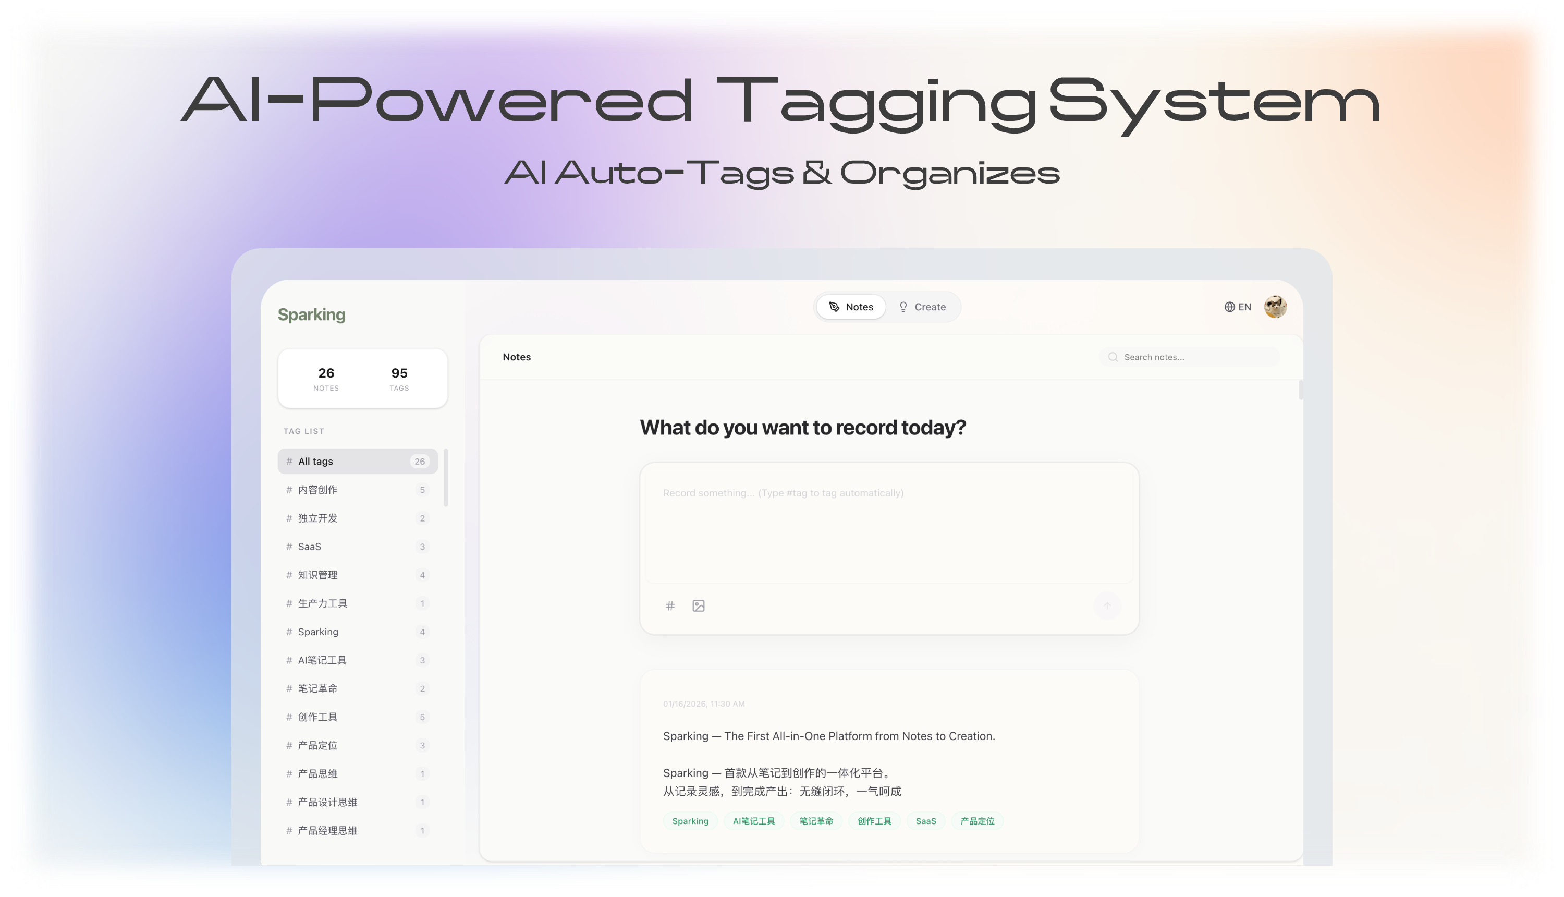Submit the note with the arrow send icon
The width and height of the screenshot is (1564, 897).
1107,605
